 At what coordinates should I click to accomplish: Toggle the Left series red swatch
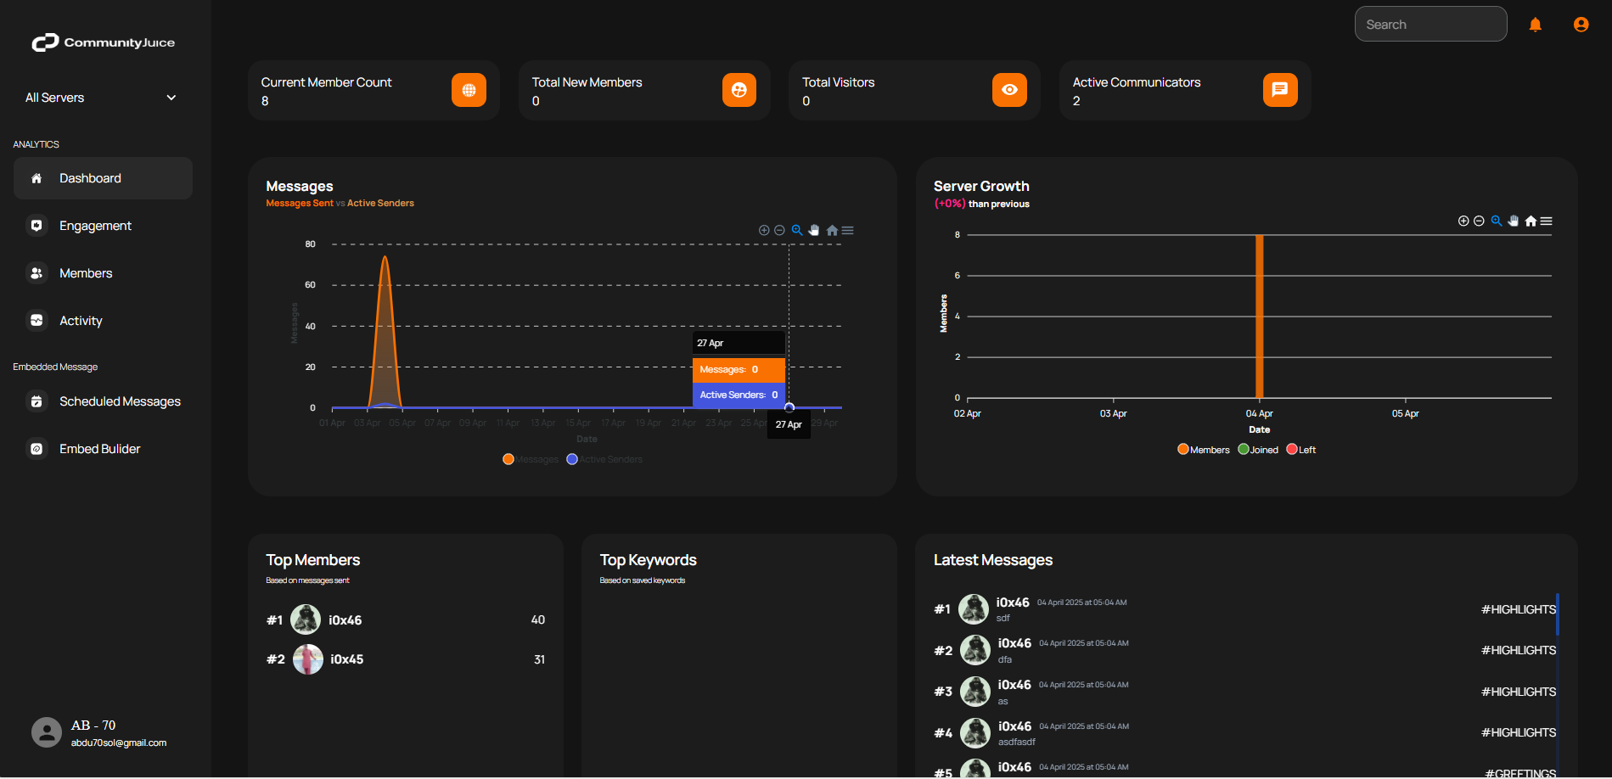pos(1292,450)
